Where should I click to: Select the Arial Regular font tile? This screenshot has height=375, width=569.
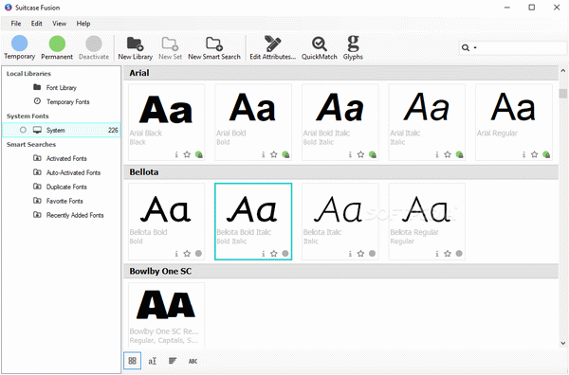[514, 122]
